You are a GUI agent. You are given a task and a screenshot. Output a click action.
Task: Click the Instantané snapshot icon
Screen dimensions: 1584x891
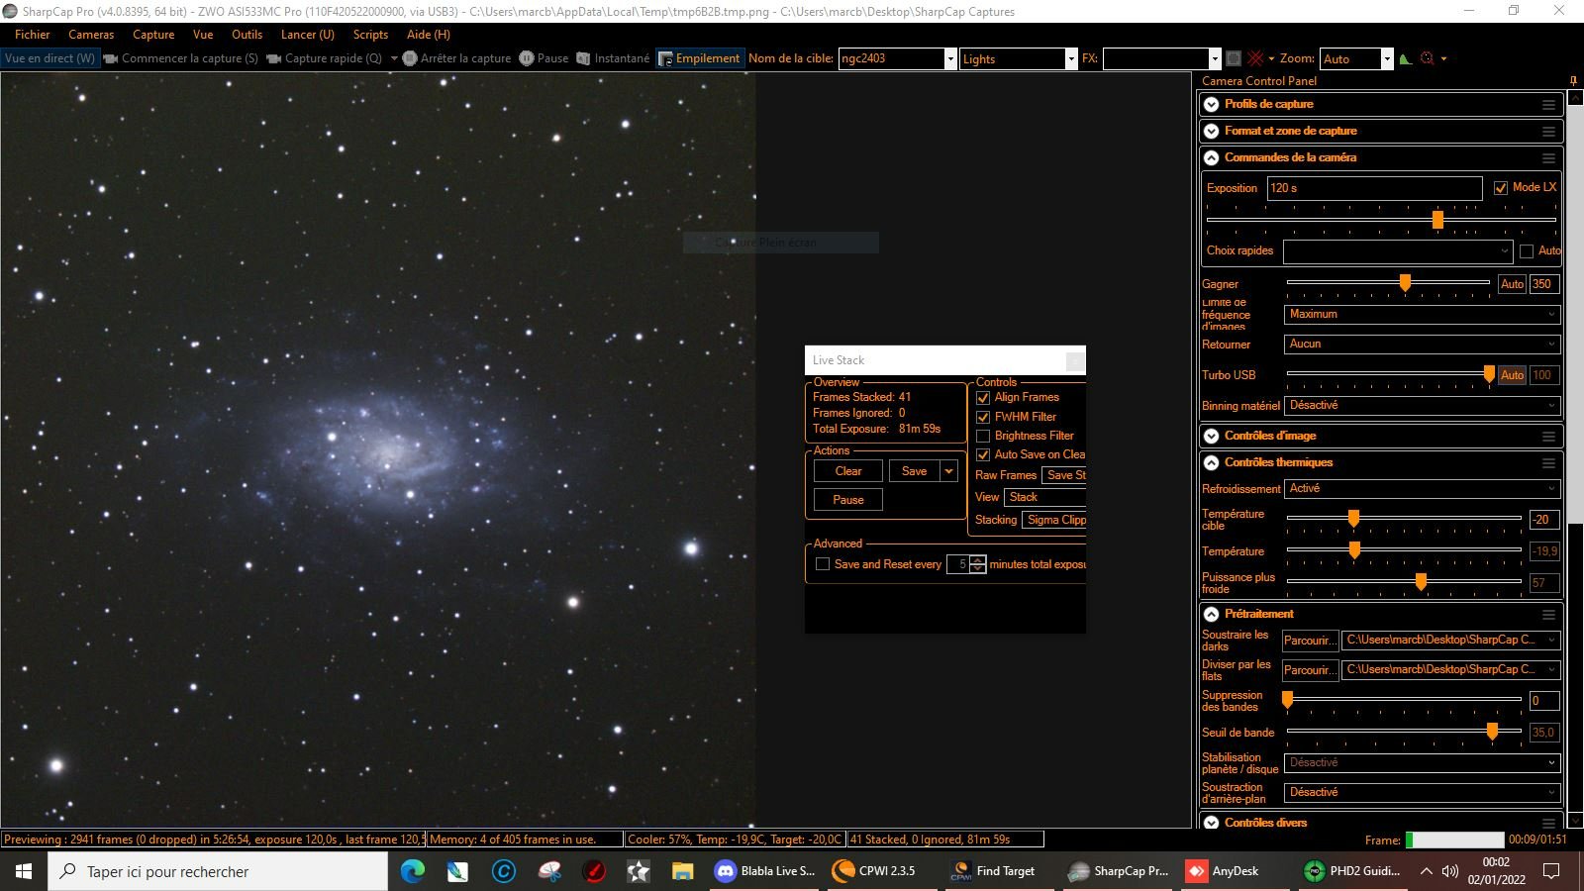583,58
